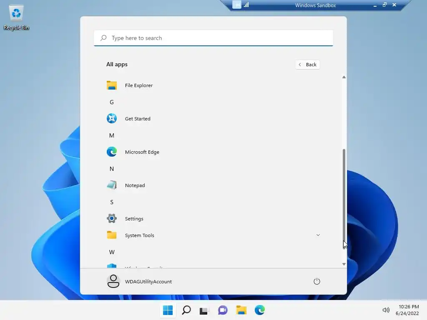The width and height of the screenshot is (427, 320).
Task: Close the Windows Sandbox session
Action: pos(394,5)
